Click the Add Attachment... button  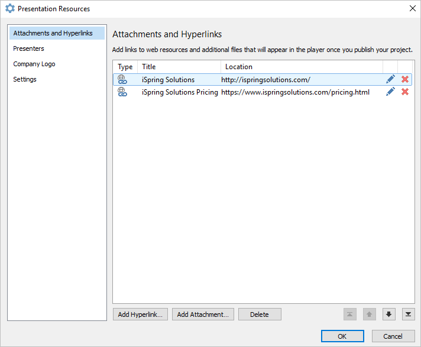(x=203, y=314)
